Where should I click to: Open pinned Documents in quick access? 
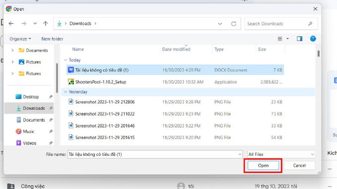pos(31,120)
